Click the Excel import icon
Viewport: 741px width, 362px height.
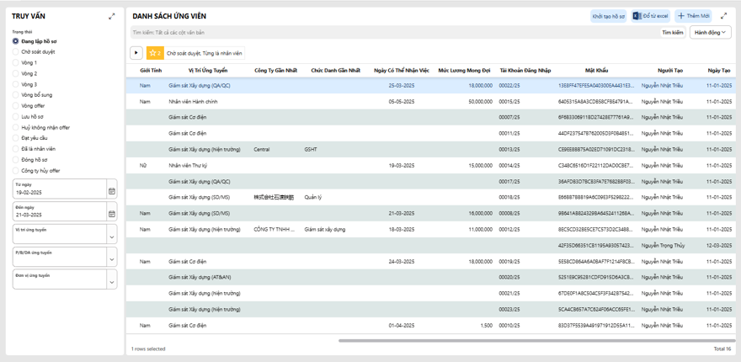(638, 16)
